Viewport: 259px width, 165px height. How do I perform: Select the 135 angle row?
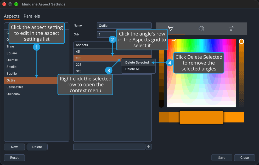pos(112,58)
